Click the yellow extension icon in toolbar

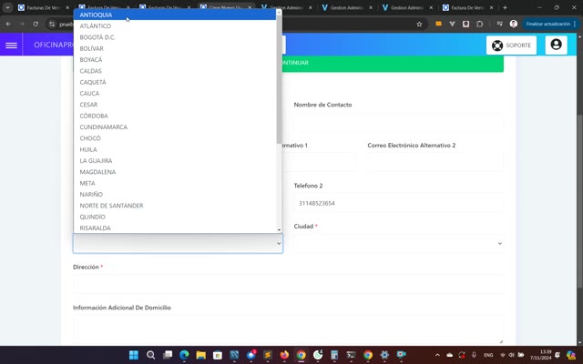coord(438,24)
